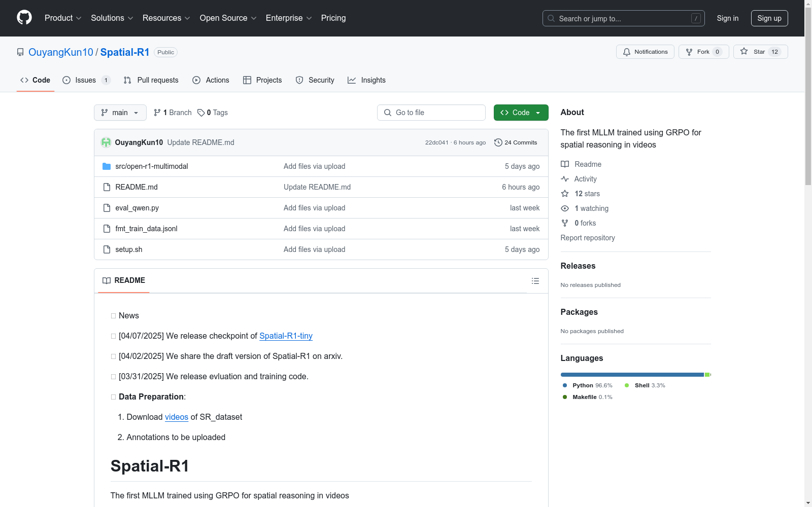Expand the Solutions menu
Viewport: 812px width, 507px height.
click(112, 18)
